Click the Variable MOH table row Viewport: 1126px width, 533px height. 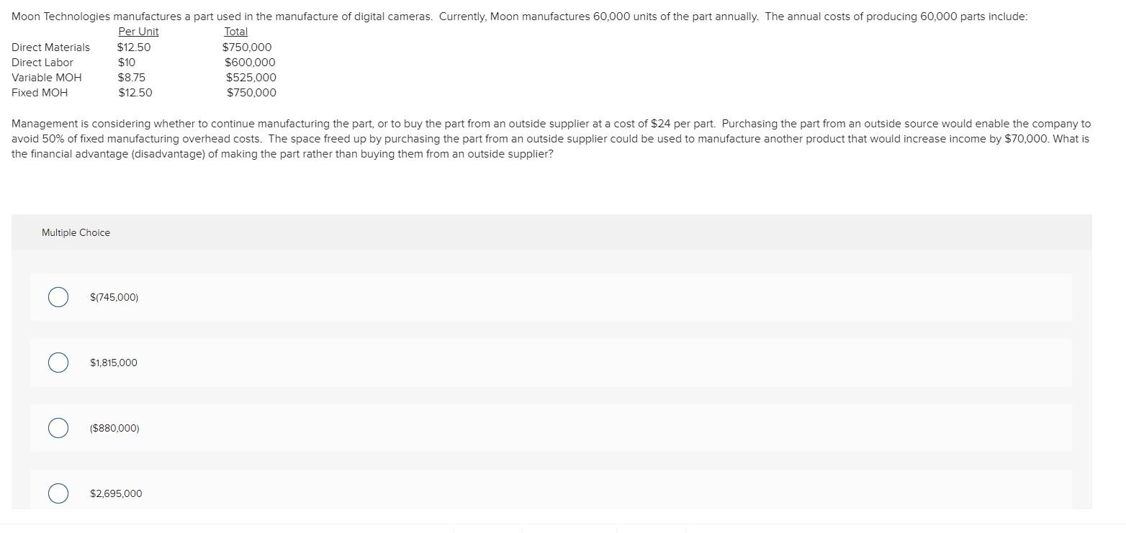(x=46, y=77)
